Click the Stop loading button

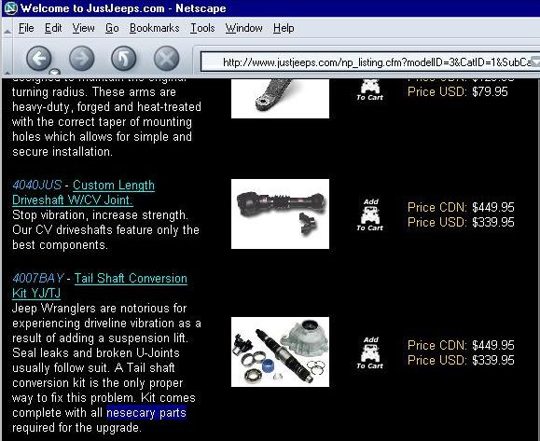166,58
